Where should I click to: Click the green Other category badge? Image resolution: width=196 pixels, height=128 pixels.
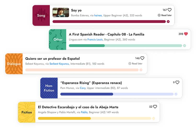(x=58, y=40)
